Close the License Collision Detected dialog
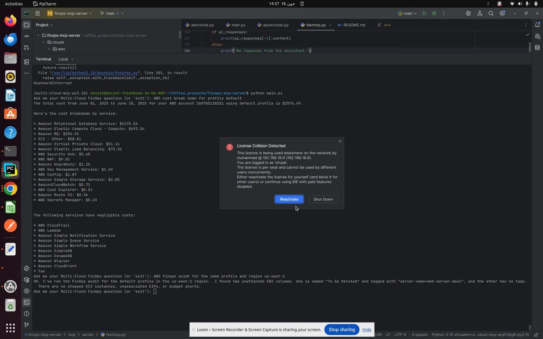543x339 pixels. [x=340, y=141]
